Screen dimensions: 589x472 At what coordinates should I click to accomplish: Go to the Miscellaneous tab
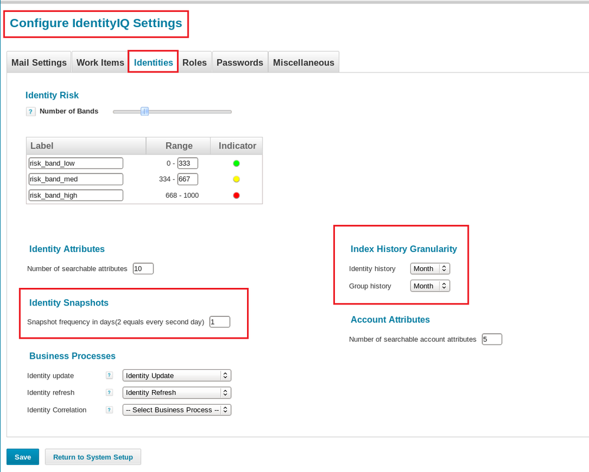click(x=303, y=63)
